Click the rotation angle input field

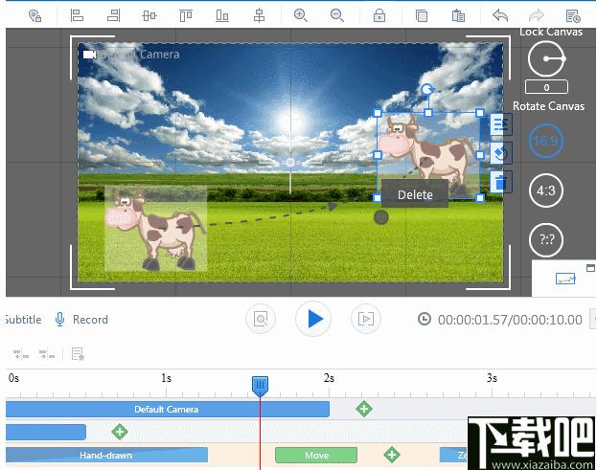pyautogui.click(x=546, y=87)
